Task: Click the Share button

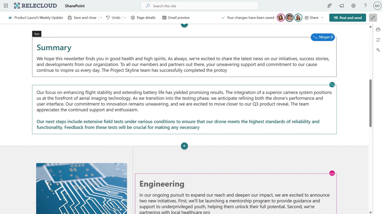Action: point(311,18)
